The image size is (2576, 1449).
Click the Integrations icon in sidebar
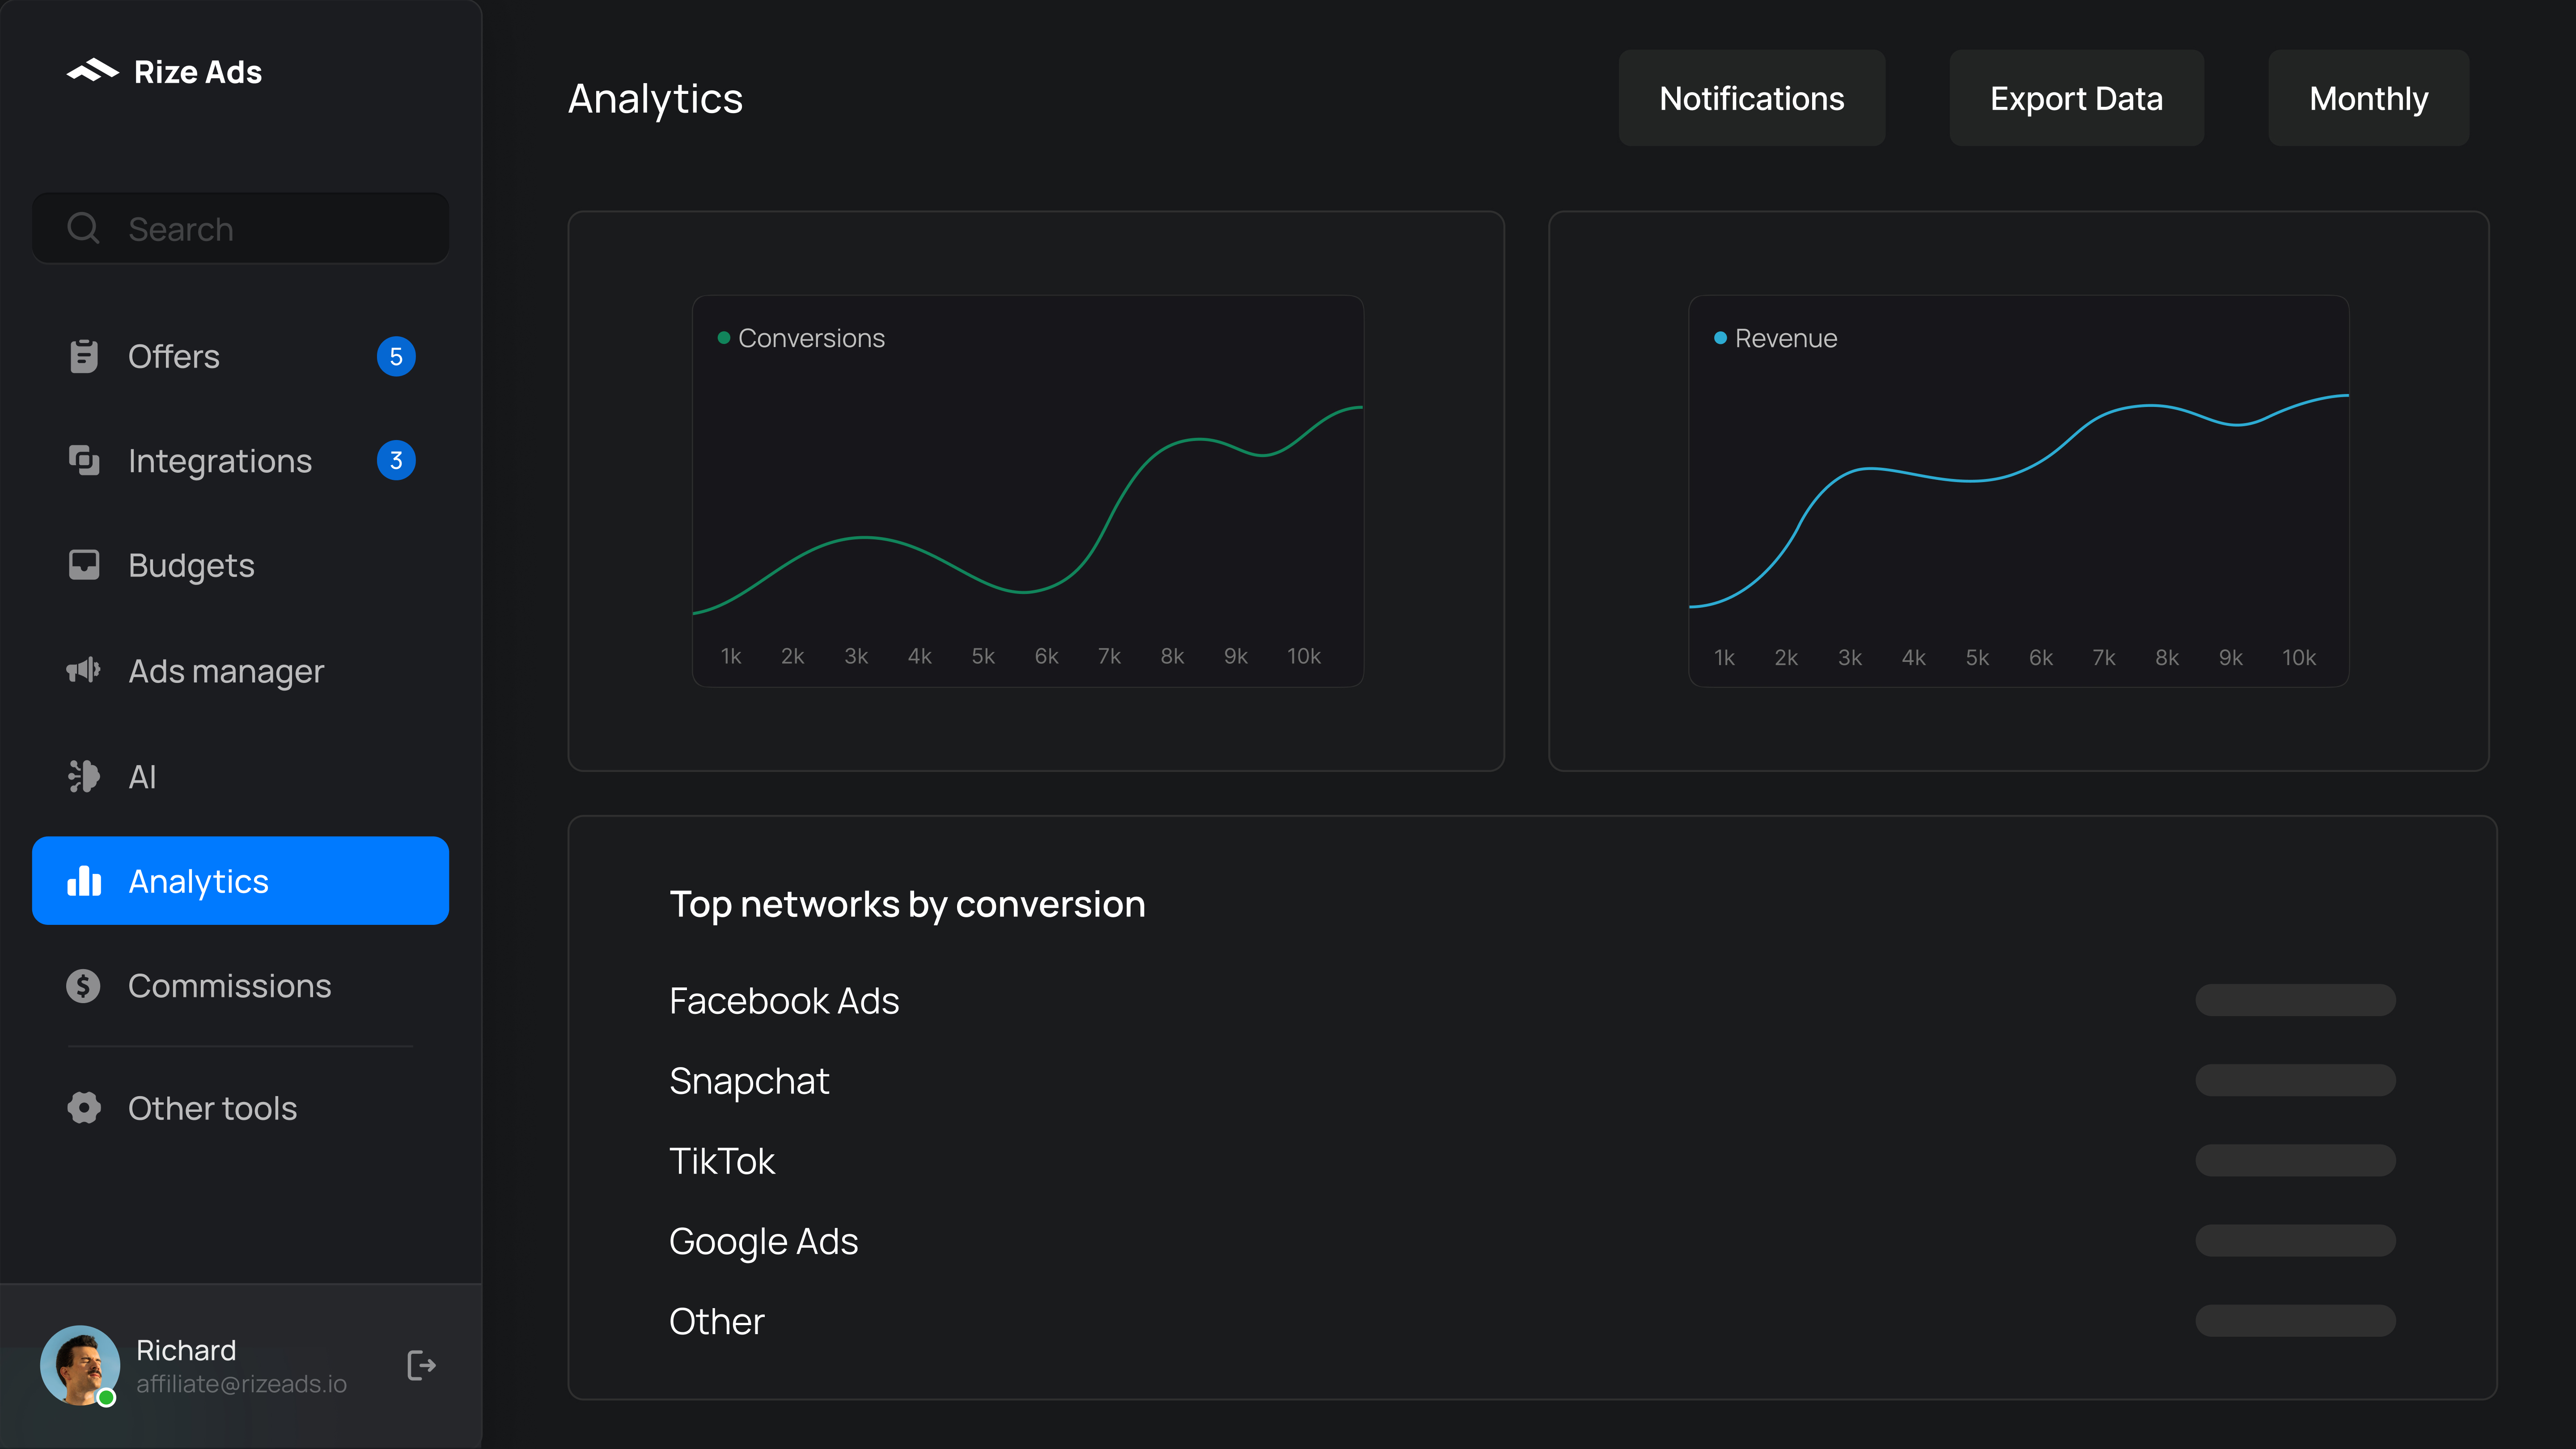pos(84,460)
